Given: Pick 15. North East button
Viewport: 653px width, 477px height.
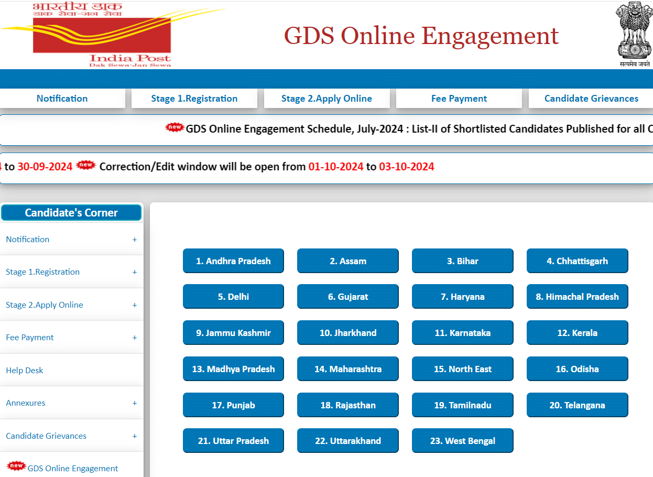Looking at the screenshot, I should pos(463,369).
